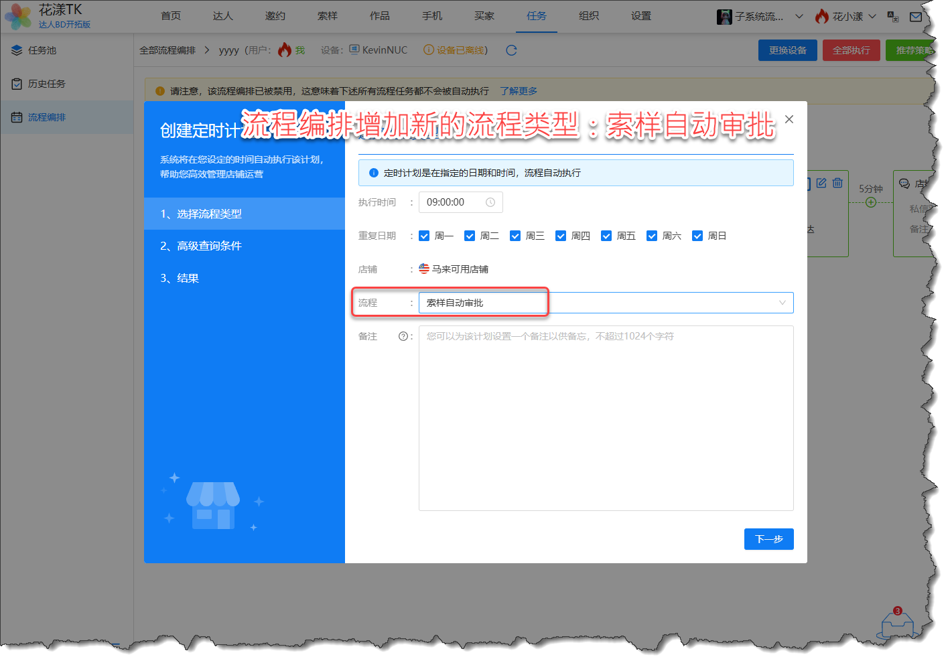Image resolution: width=952 pixels, height=665 pixels.
Task: Uncheck the 周一 checkbox
Action: click(424, 236)
